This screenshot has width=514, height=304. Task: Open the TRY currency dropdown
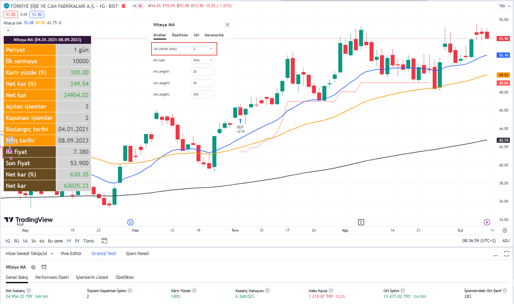point(504,6)
